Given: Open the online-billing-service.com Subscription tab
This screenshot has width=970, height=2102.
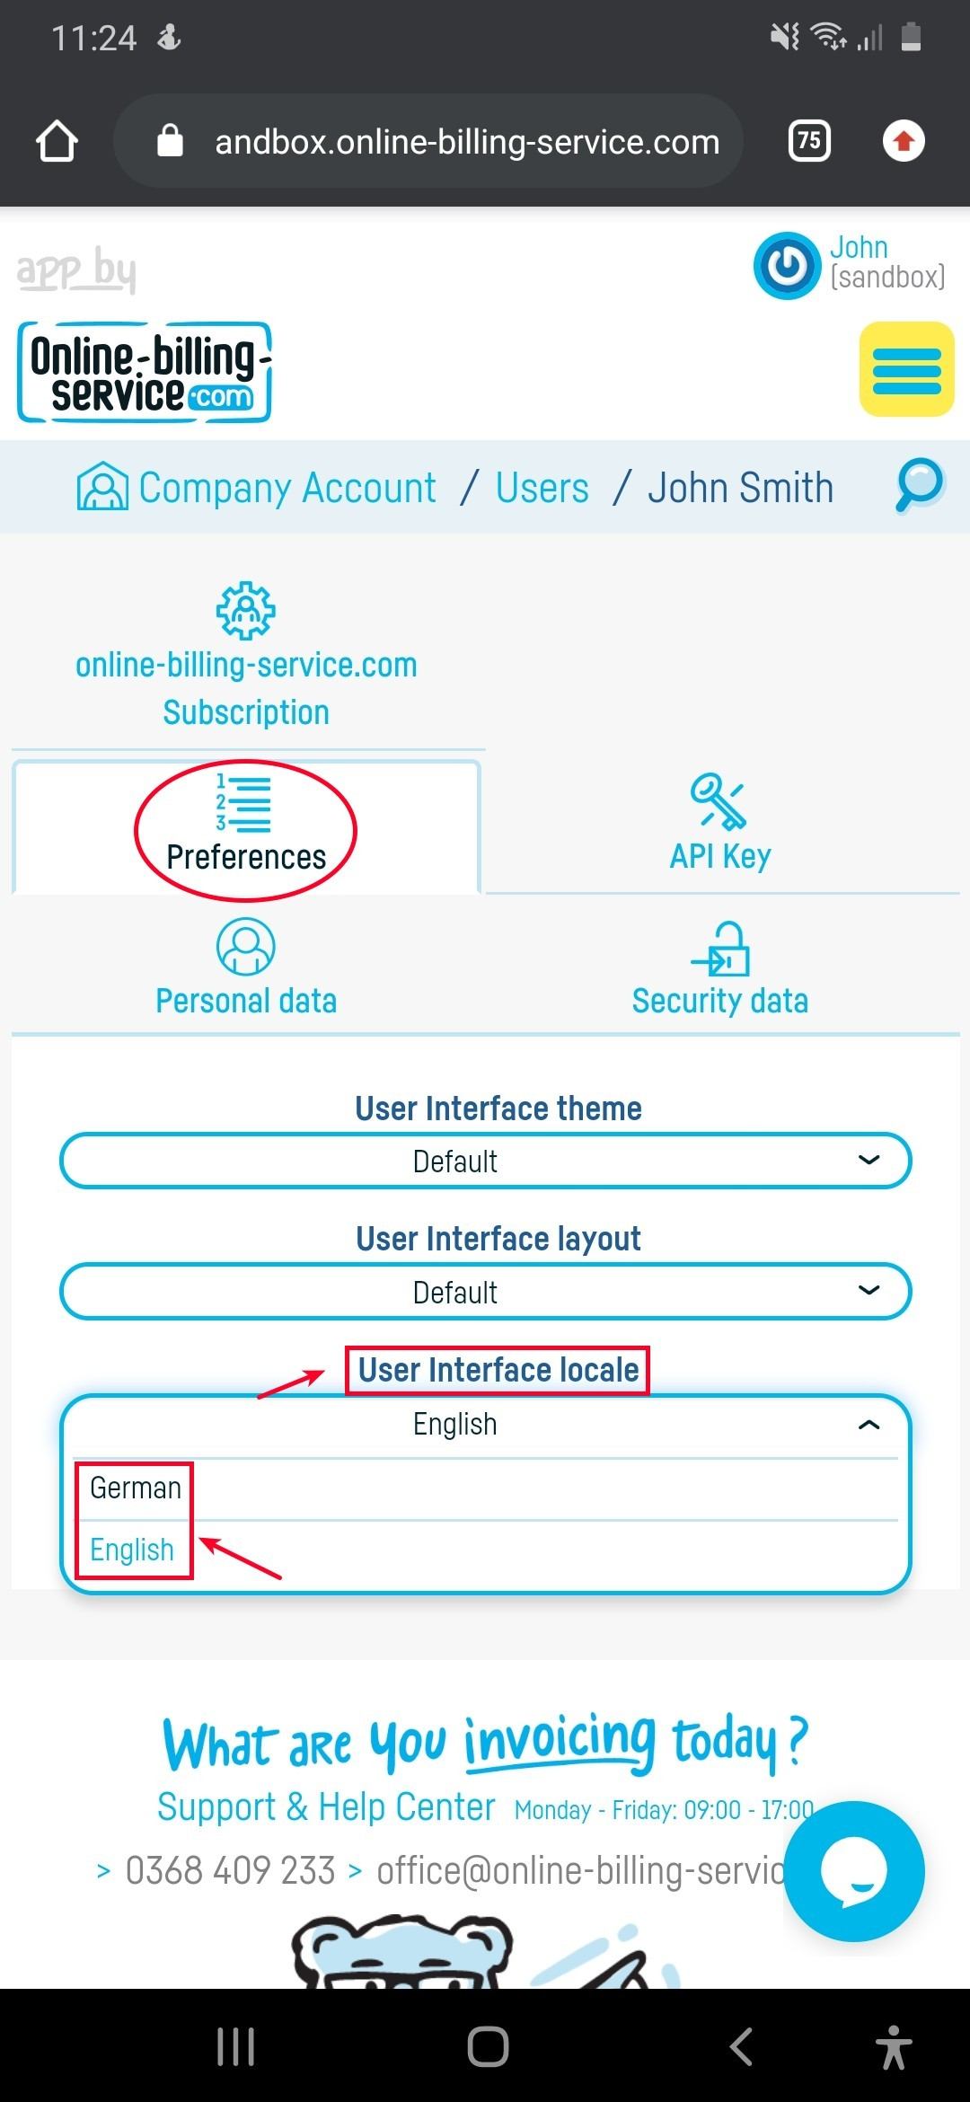Looking at the screenshot, I should [246, 656].
